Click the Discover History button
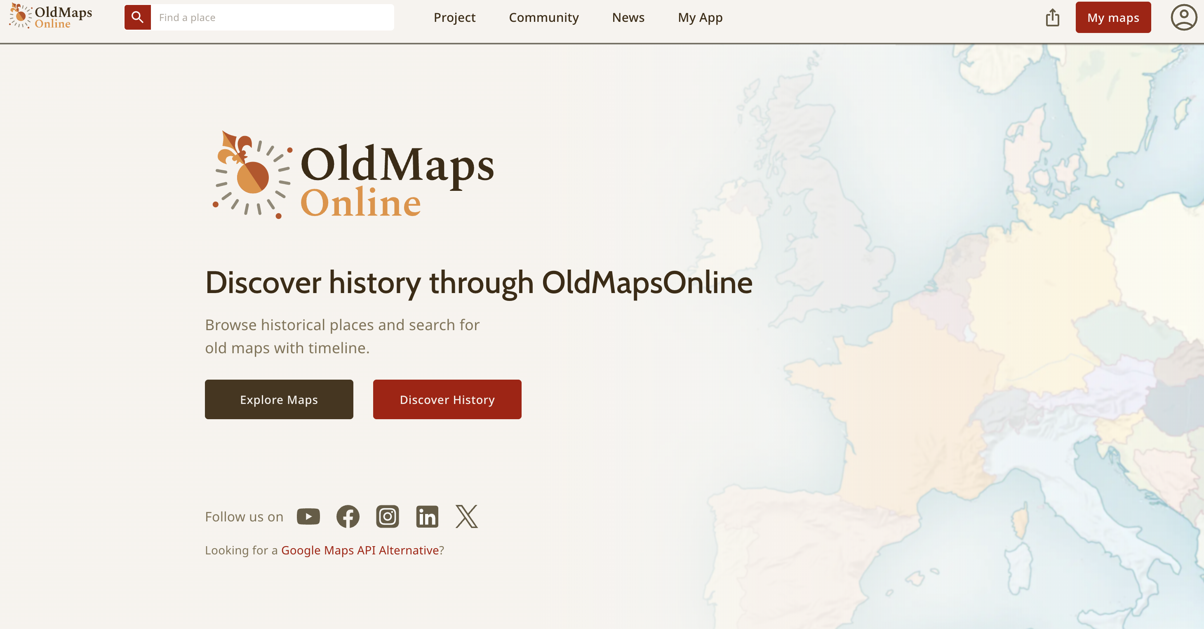 pyautogui.click(x=447, y=399)
